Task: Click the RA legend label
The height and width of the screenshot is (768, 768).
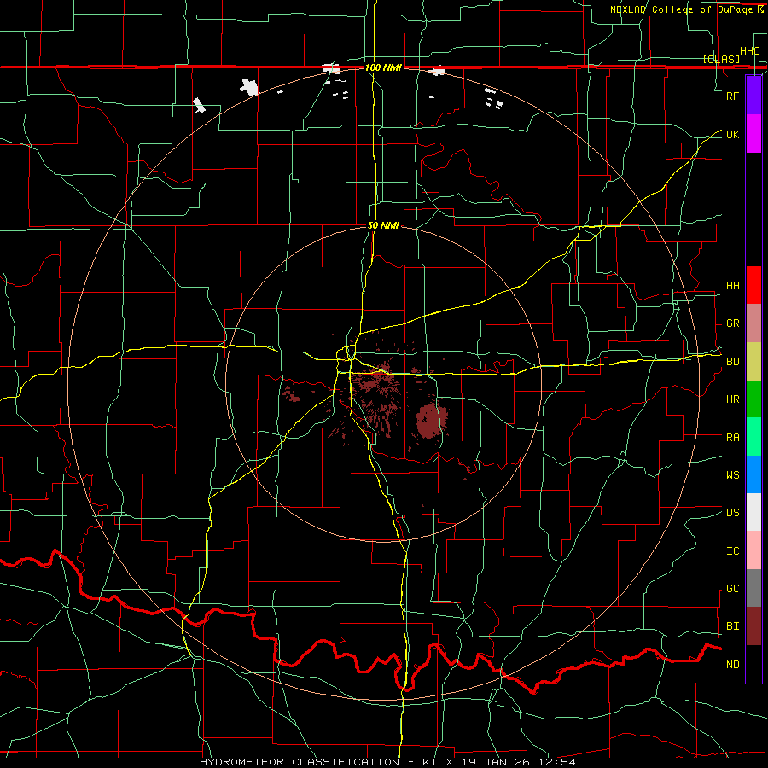Action: (732, 437)
